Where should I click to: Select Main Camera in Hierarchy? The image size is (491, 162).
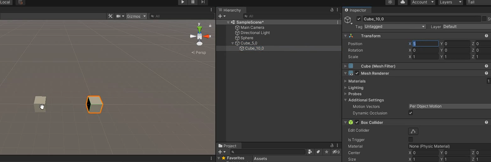[252, 27]
